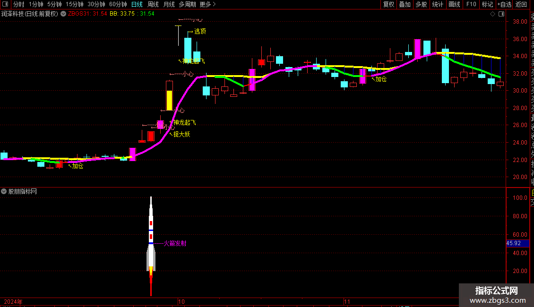Switch to the 周线 weekly chart
534x307 pixels.
(x=153, y=4)
